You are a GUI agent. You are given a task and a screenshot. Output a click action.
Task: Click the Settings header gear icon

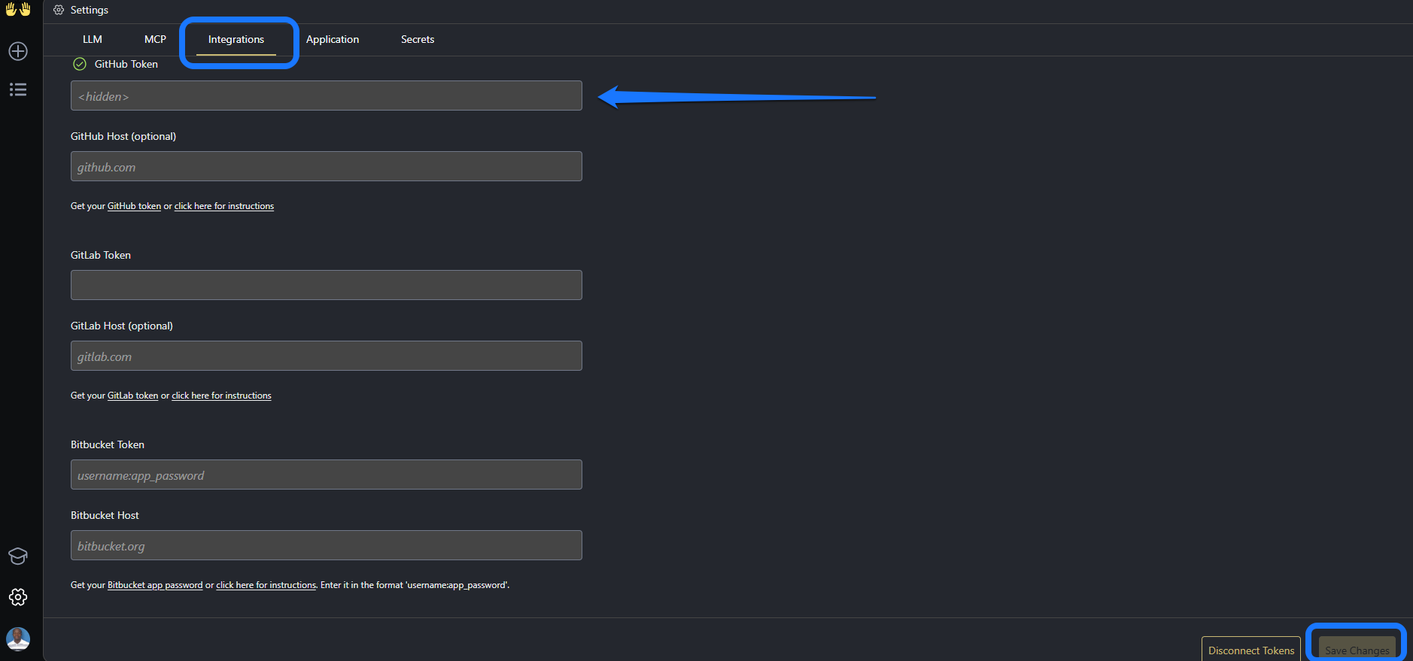pyautogui.click(x=59, y=10)
